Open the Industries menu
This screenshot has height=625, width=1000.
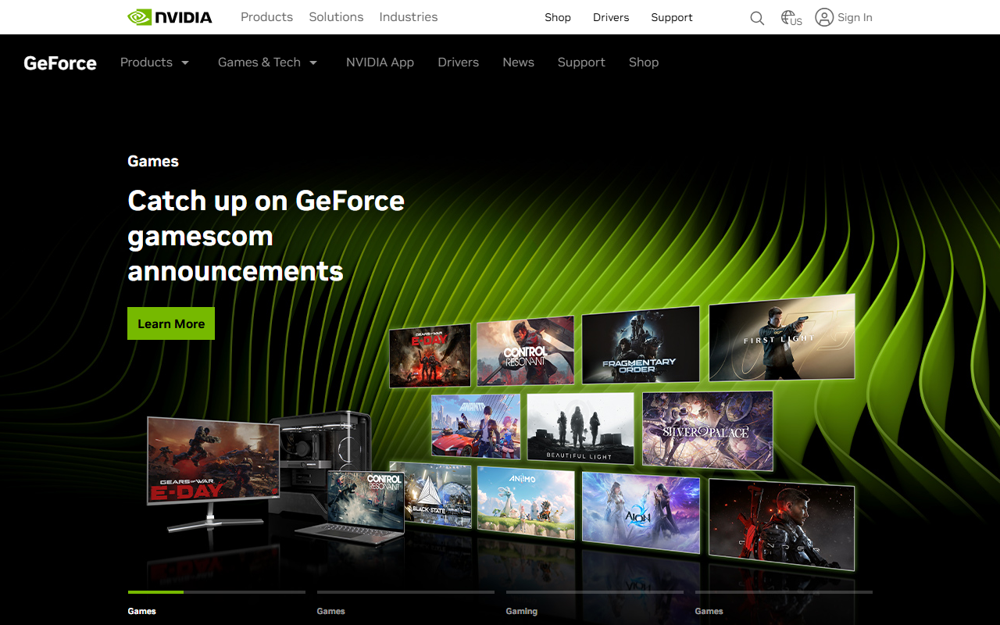tap(409, 17)
